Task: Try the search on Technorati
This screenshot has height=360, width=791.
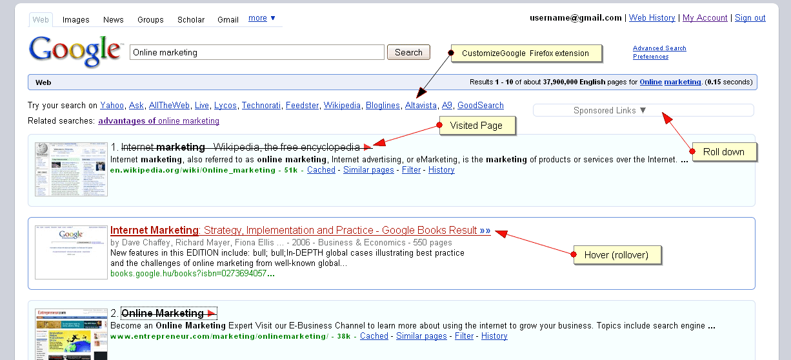Action: (x=261, y=105)
